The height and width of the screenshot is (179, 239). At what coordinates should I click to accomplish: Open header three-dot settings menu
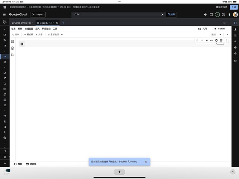pyautogui.click(x=229, y=14)
